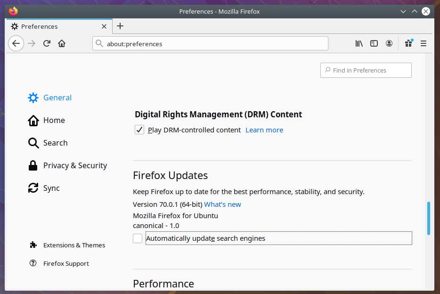
Task: Click the blue vertical scrollbar thumb
Action: [429, 218]
